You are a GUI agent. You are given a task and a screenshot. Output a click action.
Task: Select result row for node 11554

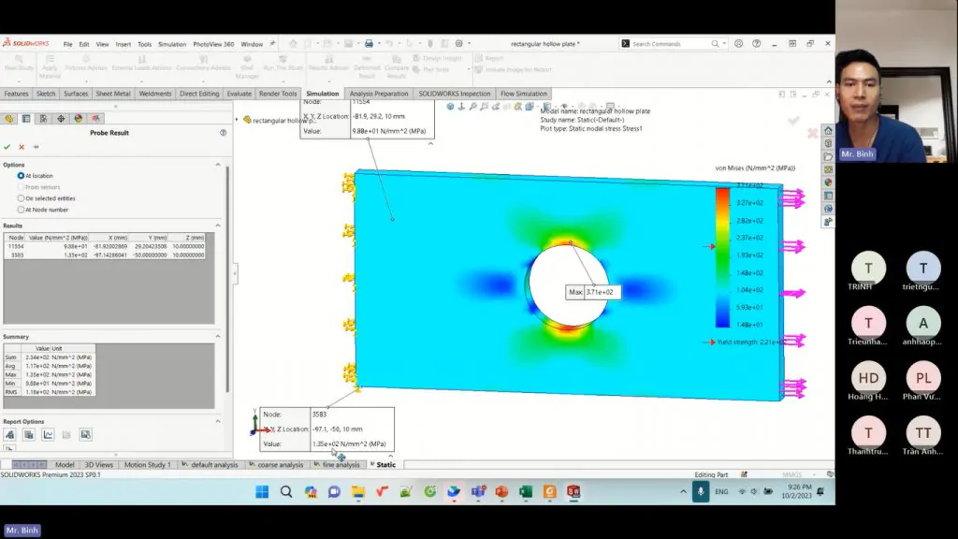coord(105,246)
